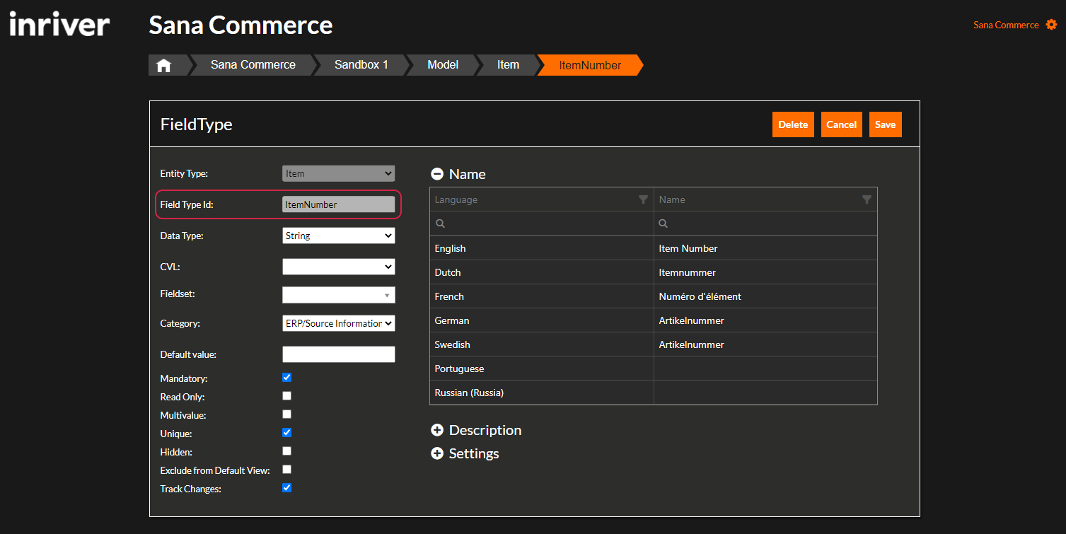
Task: Open the Entity Type dropdown
Action: 338,173
